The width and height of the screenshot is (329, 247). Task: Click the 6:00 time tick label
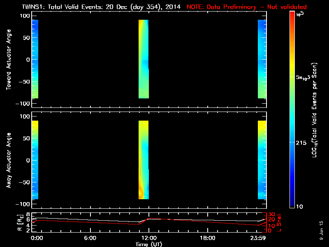point(90,238)
